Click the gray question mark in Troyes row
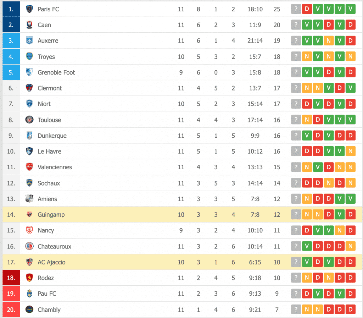 tap(296, 57)
